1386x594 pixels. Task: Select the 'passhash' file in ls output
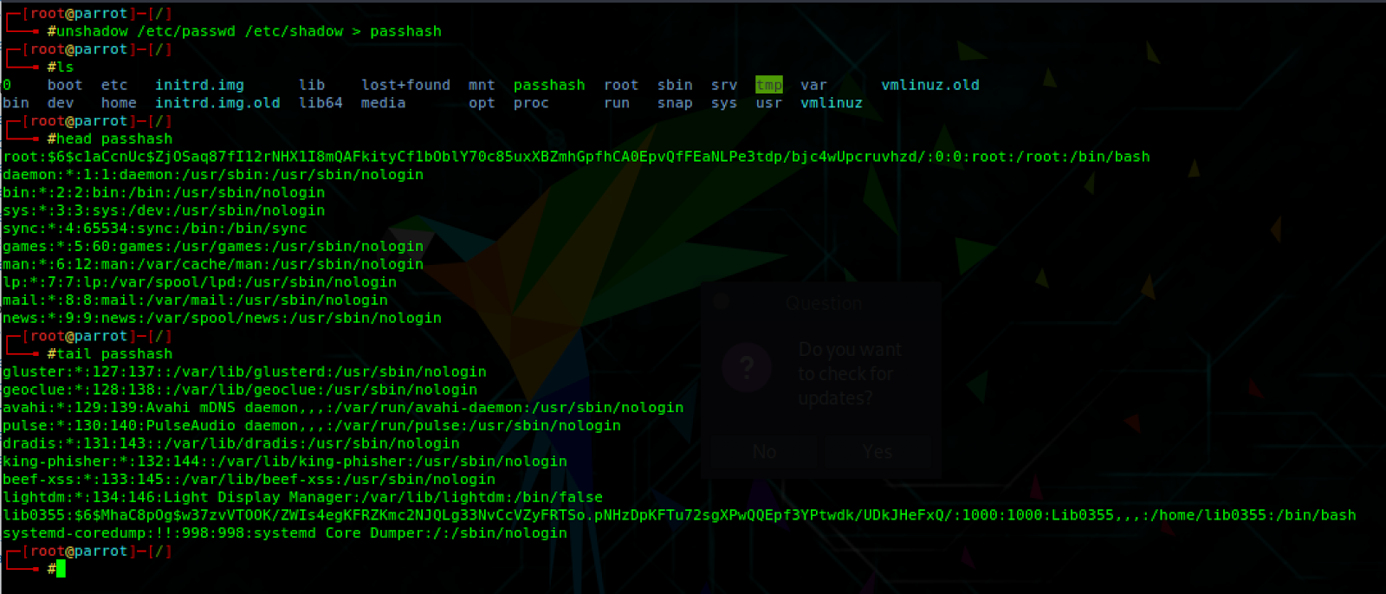(549, 85)
